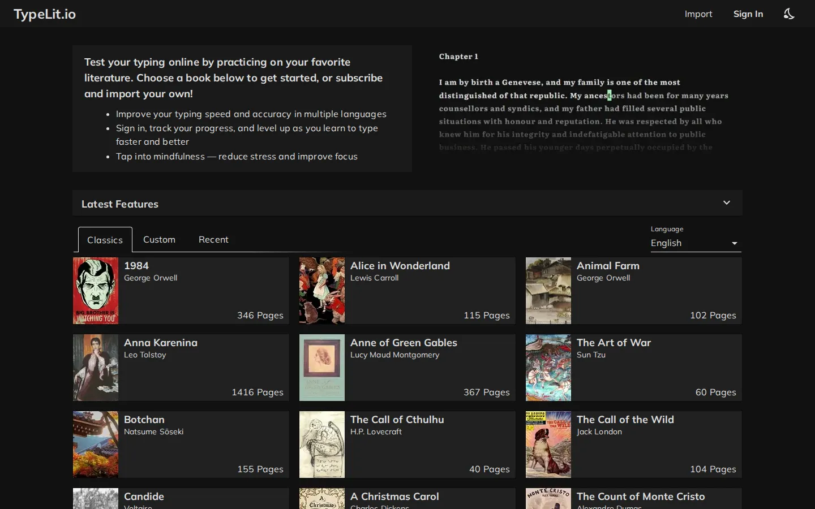Open The Art of War cover image
Viewport: 815px width, 509px height.
[548, 368]
